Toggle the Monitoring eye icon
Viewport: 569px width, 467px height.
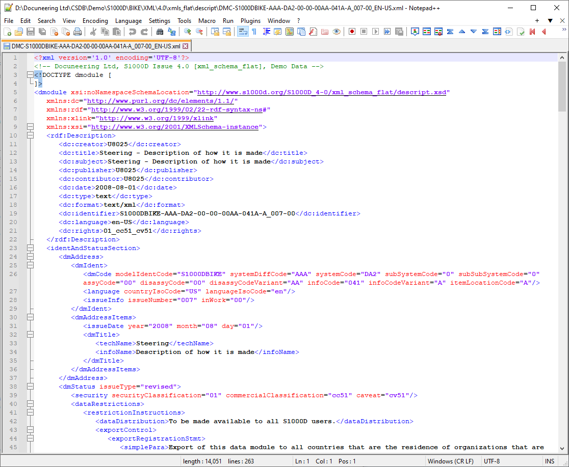337,32
